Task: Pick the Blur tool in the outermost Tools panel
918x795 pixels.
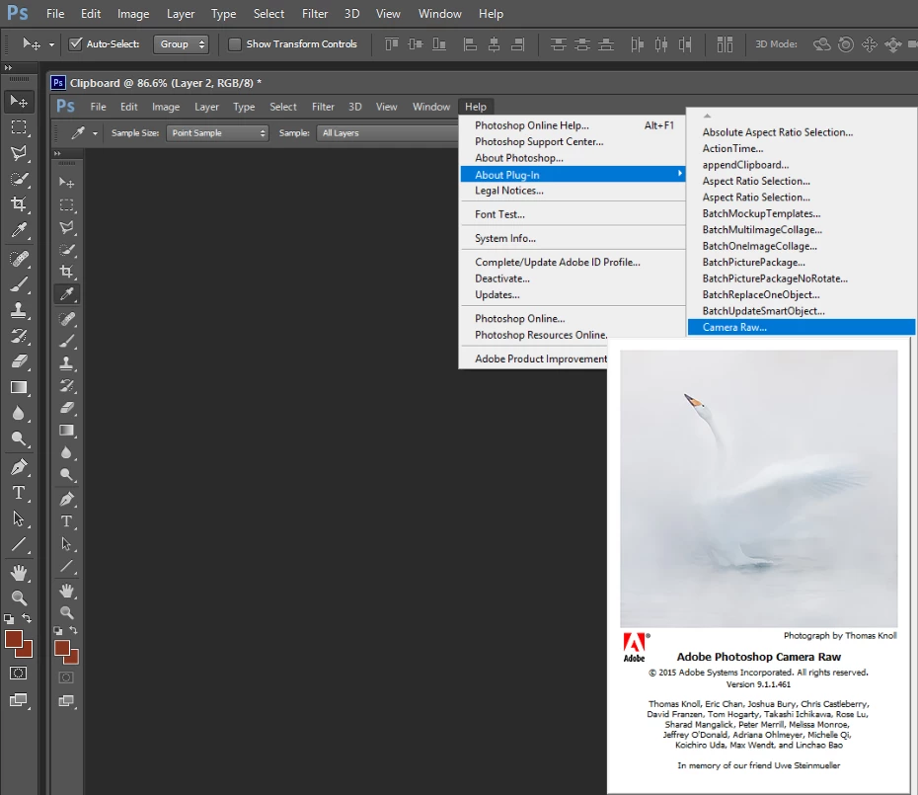Action: 19,413
